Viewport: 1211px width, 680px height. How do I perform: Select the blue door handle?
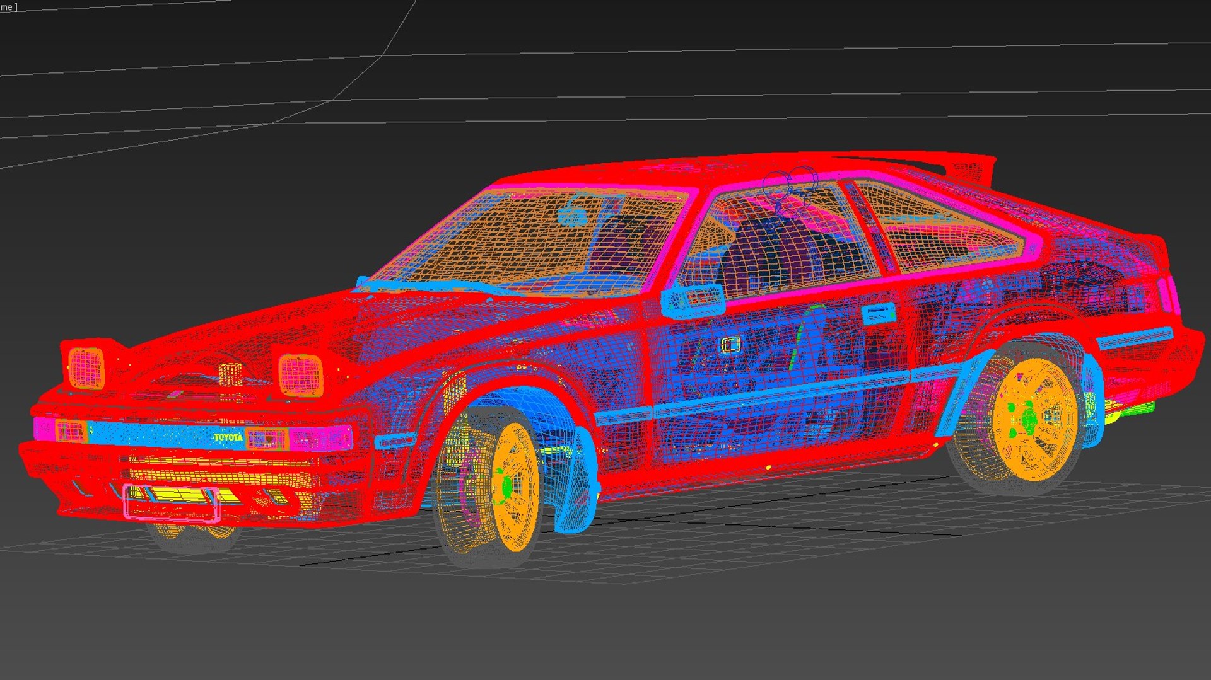[x=879, y=313]
